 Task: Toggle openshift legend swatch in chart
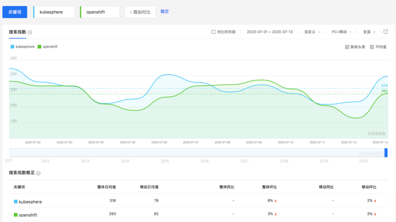click(39, 46)
